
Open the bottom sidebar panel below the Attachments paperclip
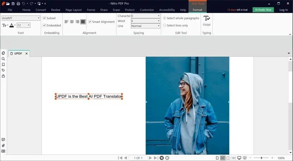pos(3,151)
